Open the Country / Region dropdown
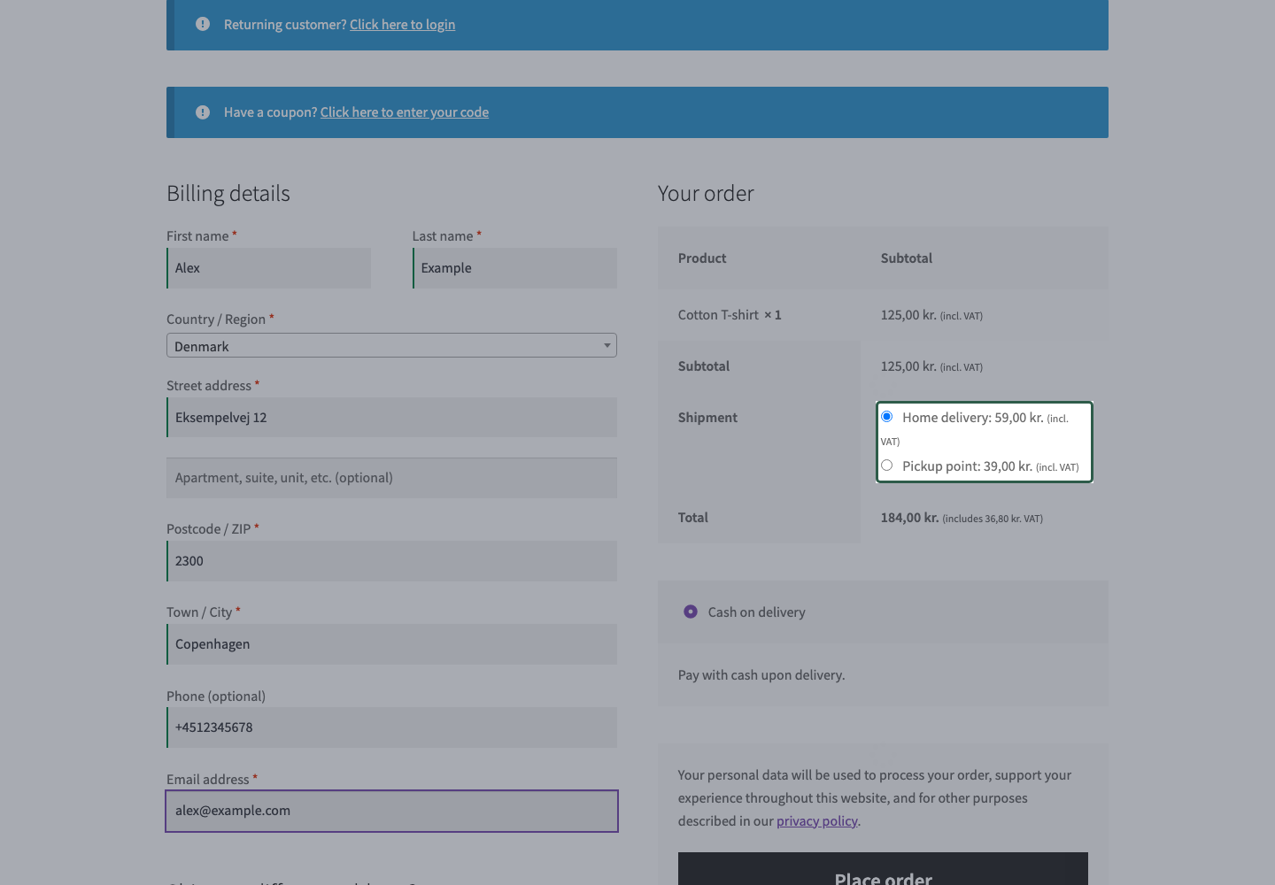Image resolution: width=1275 pixels, height=885 pixels. pos(391,345)
